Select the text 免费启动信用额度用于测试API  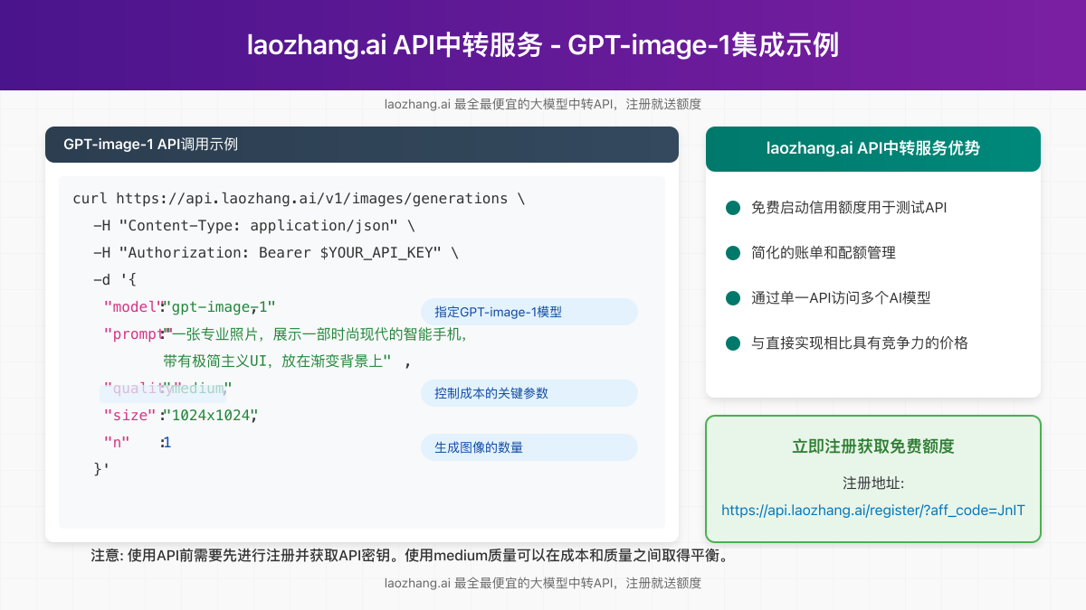[849, 208]
